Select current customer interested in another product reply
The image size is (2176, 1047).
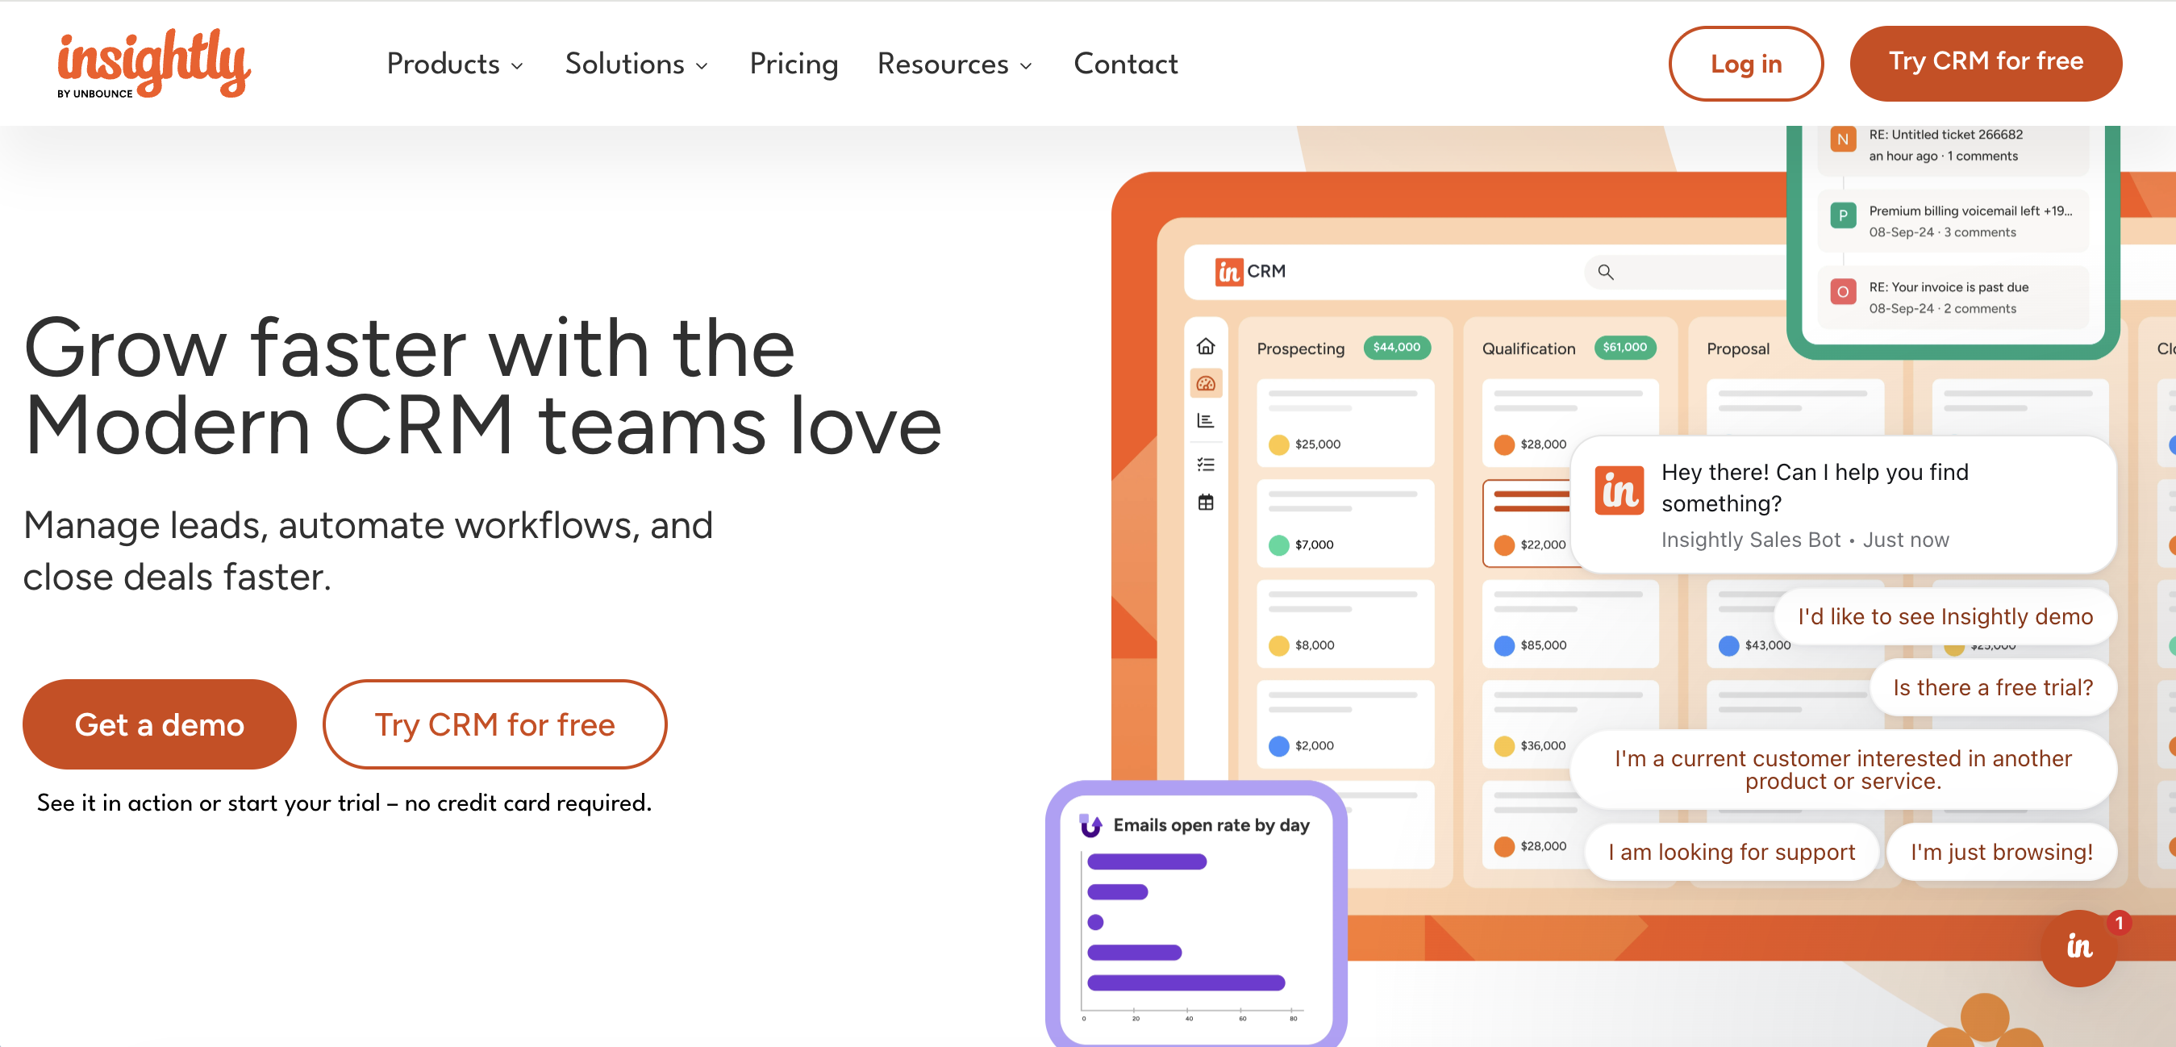pyautogui.click(x=1843, y=769)
